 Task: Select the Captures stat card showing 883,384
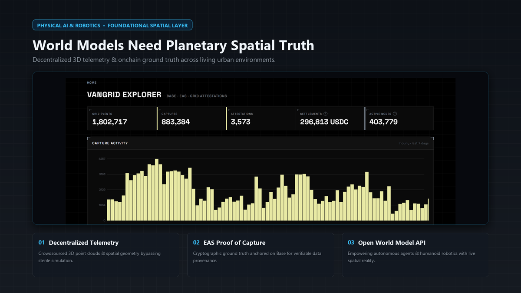coord(191,119)
